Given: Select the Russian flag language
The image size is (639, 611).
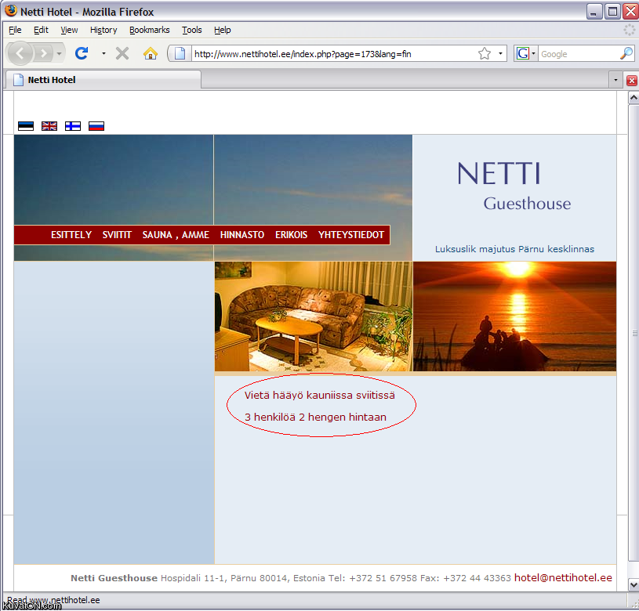Looking at the screenshot, I should click(x=96, y=126).
